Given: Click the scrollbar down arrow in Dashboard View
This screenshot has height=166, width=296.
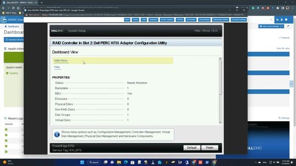Looking at the screenshot, I should tap(220, 123).
